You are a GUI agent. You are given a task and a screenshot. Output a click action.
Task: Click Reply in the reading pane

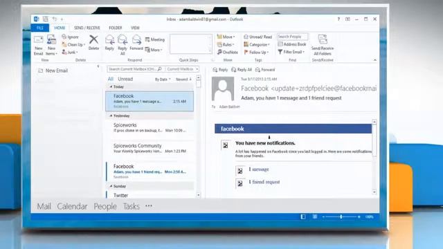220,70
